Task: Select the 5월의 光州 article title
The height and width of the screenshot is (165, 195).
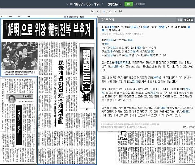Action: point(19,125)
